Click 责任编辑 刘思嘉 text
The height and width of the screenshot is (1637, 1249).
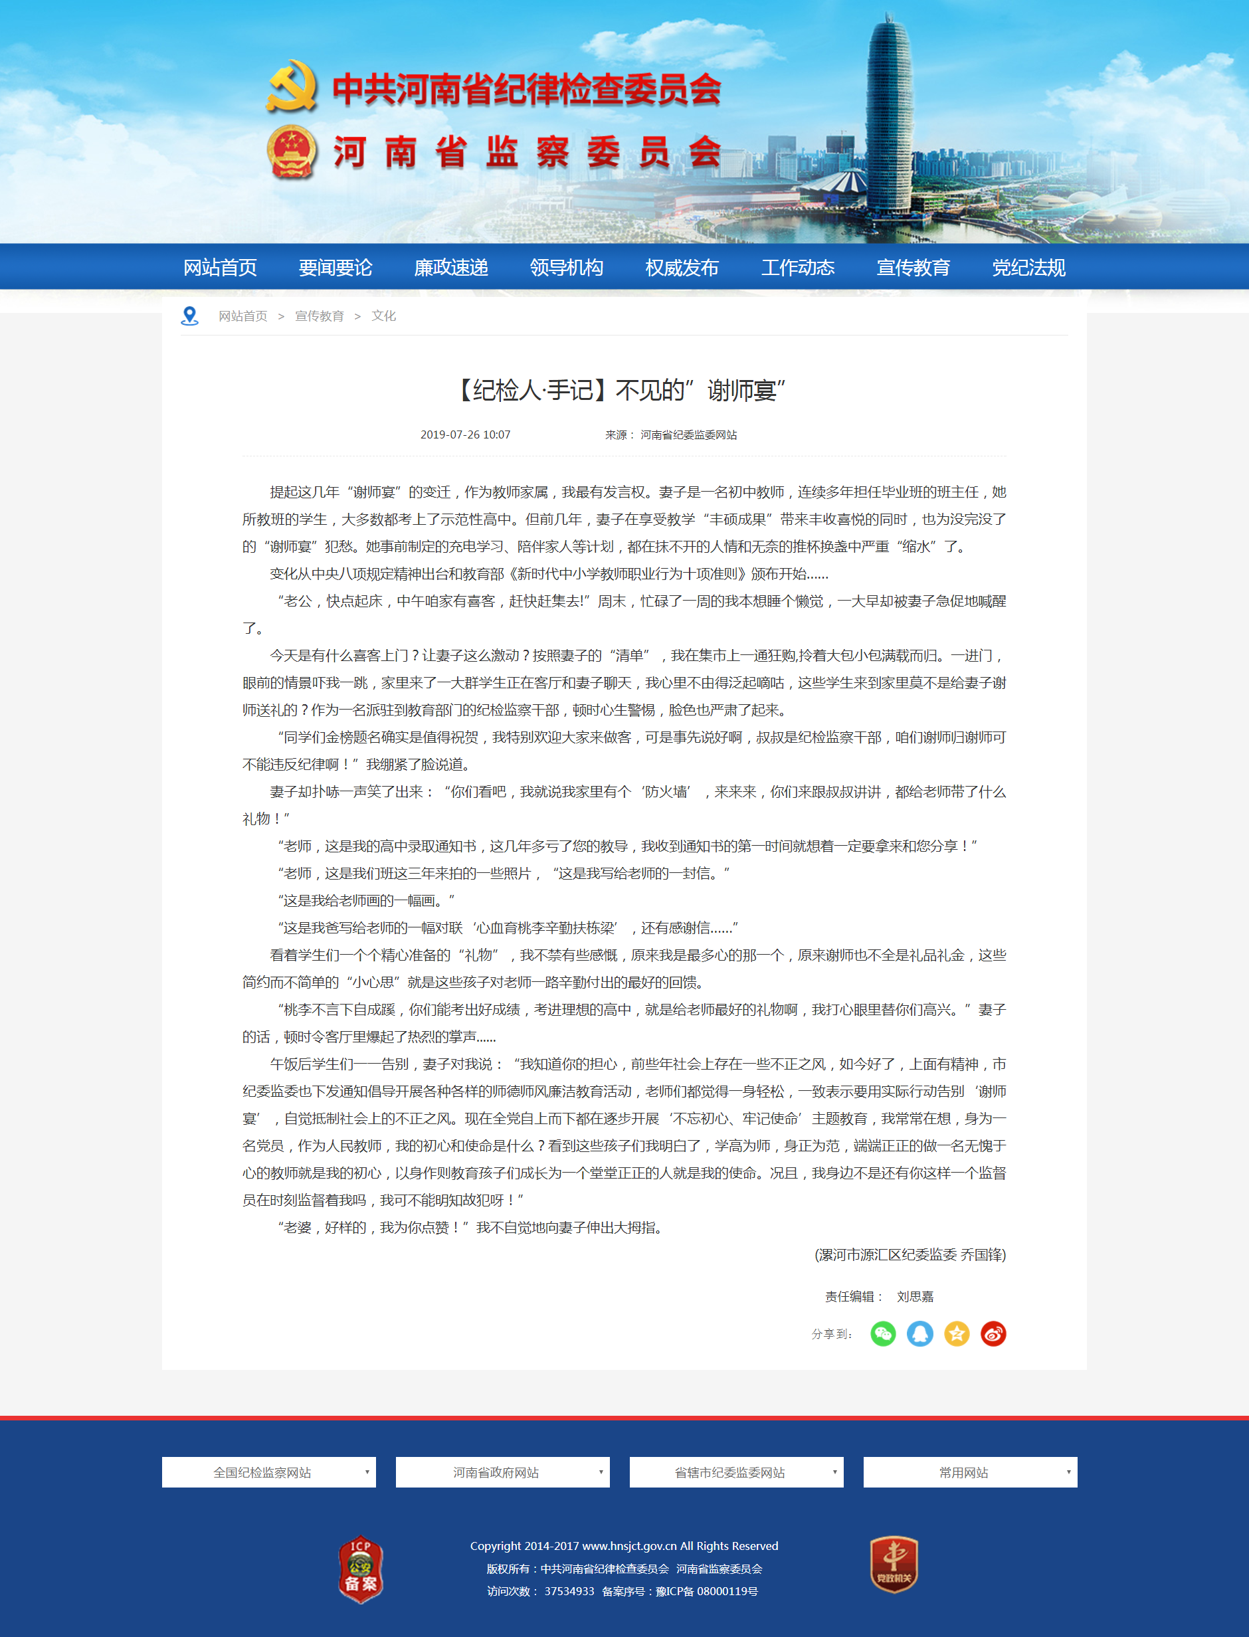(x=879, y=1297)
